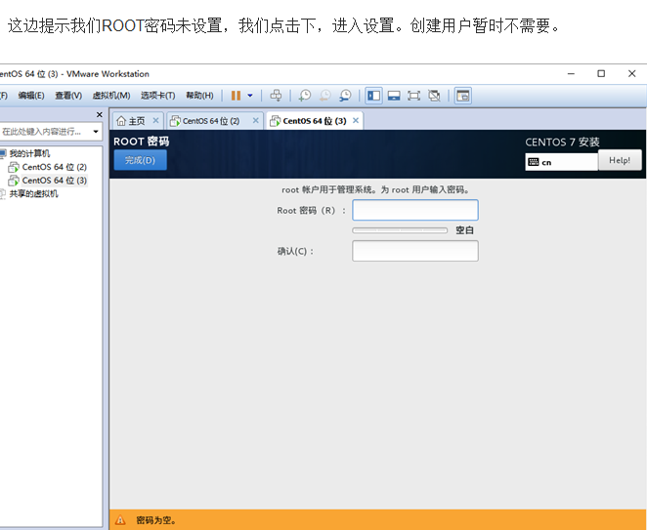Viewport: 647px width, 530px height.
Task: Open the 帮助(H) menu
Action: tap(199, 96)
